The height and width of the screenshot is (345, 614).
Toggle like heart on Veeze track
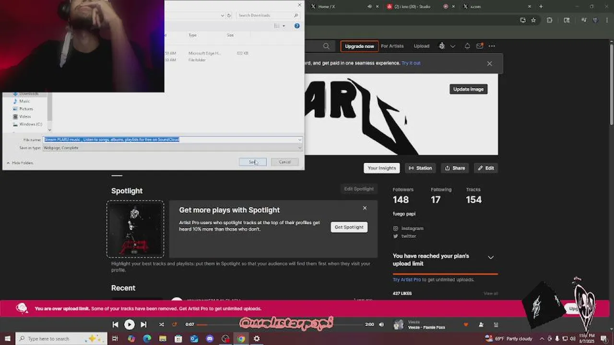pos(465,324)
